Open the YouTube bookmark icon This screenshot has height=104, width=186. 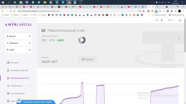(x=64, y=15)
